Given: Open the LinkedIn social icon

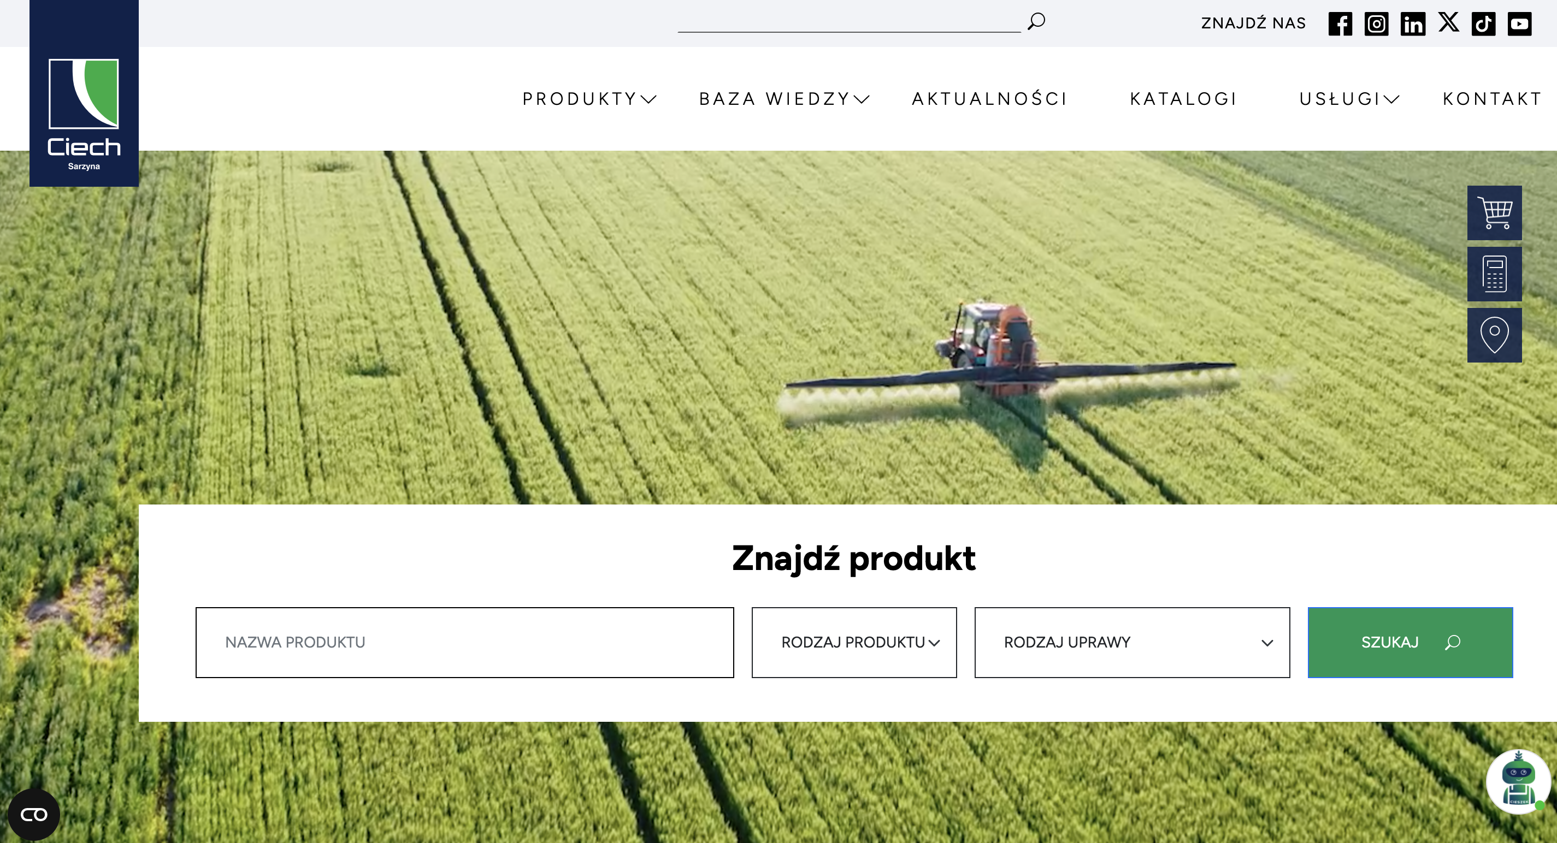Looking at the screenshot, I should click(1413, 24).
